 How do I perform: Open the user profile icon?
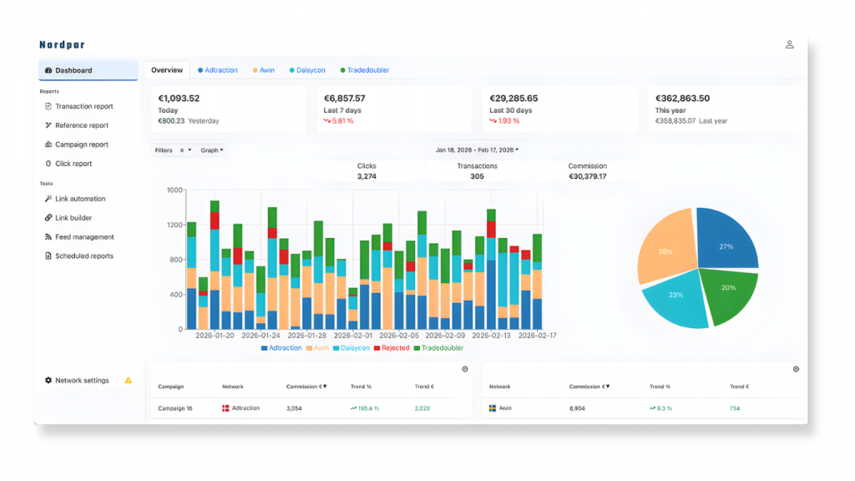pos(789,45)
